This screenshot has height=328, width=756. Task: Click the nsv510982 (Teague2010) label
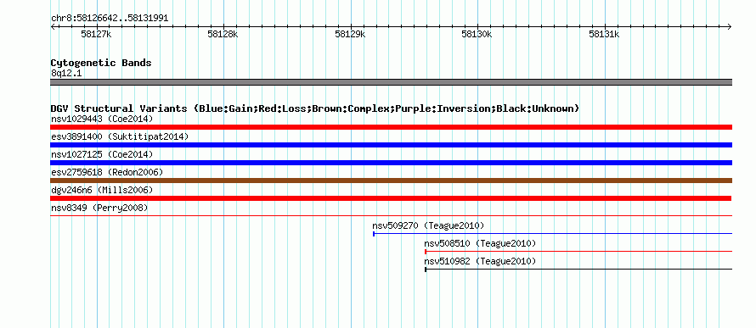point(480,261)
